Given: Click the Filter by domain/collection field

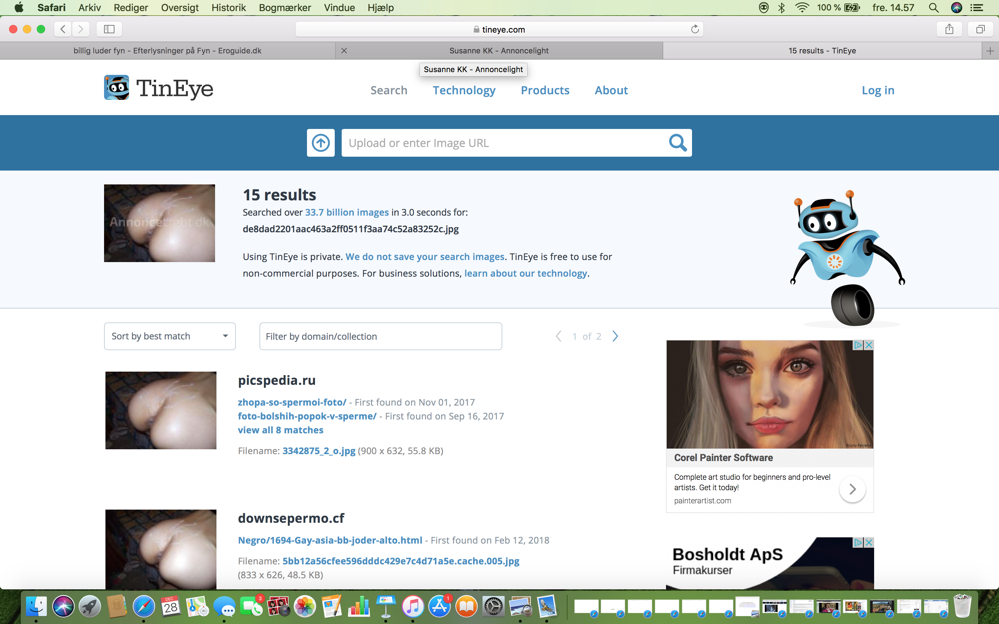Looking at the screenshot, I should pos(381,336).
